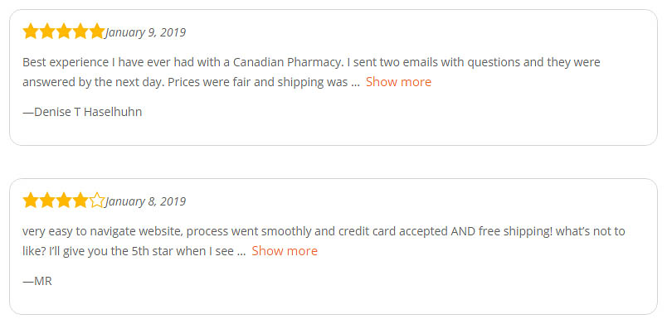Image resolution: width=667 pixels, height=324 pixels.
Task: Click the Canadian Pharmacy review text
Action: [311, 72]
